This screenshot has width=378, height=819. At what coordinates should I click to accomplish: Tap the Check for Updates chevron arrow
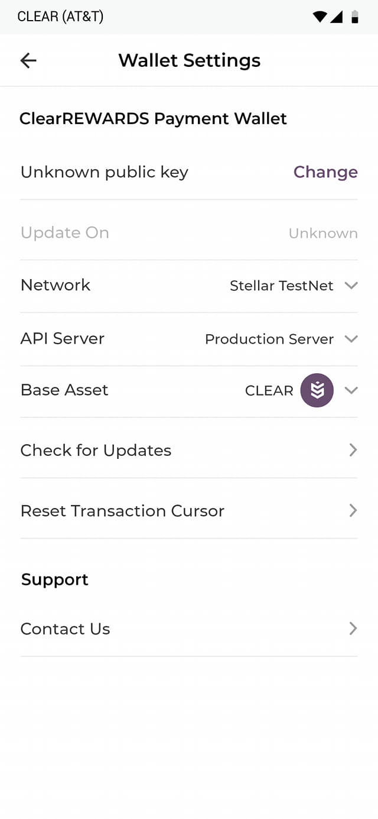(x=353, y=450)
